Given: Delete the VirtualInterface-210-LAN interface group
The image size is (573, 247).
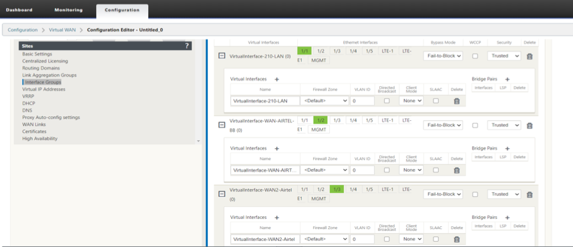Looking at the screenshot, I should [x=530, y=56].
